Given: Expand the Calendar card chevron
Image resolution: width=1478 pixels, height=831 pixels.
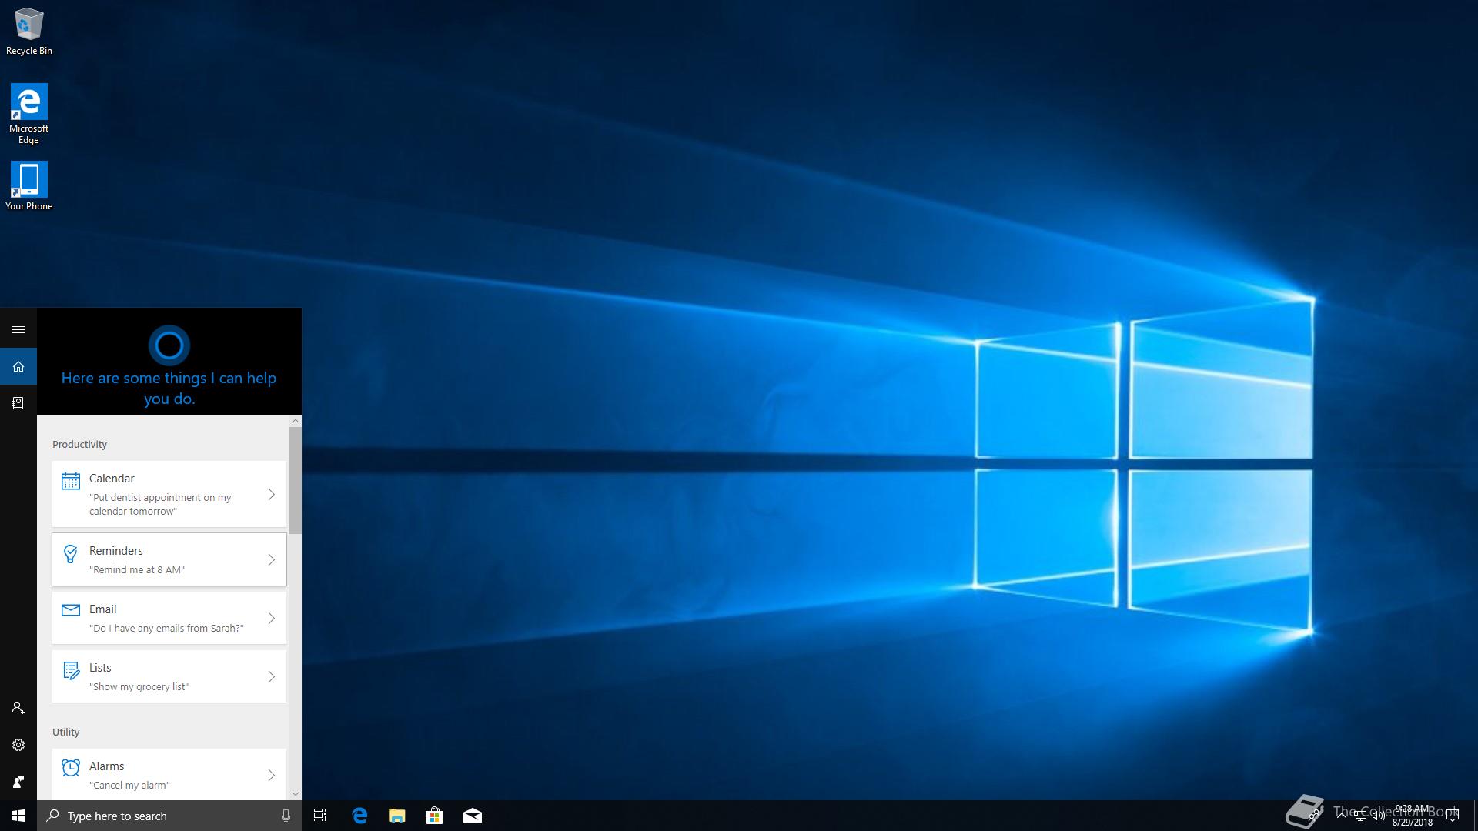Looking at the screenshot, I should (x=272, y=495).
